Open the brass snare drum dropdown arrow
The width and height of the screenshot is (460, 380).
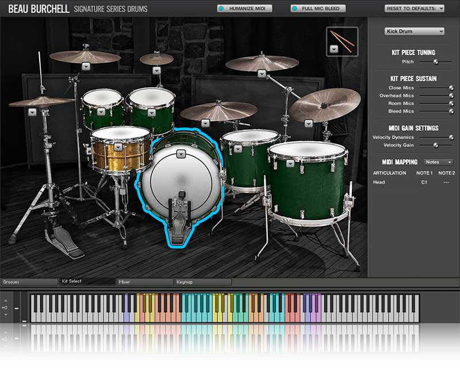pos(118,147)
